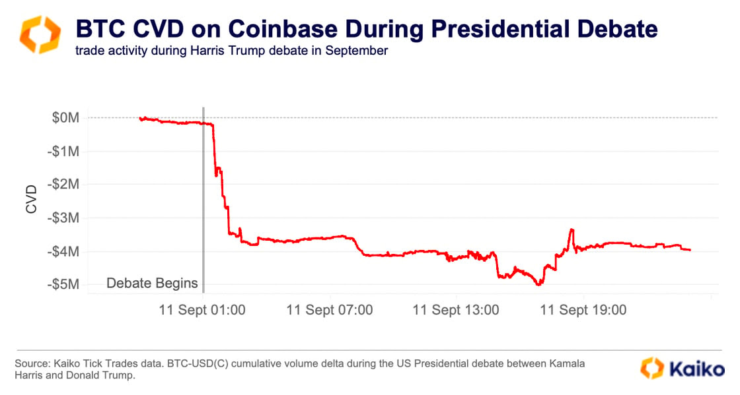The height and width of the screenshot is (395, 740).
Task: Click the $0M y-axis label
Action: coord(65,117)
